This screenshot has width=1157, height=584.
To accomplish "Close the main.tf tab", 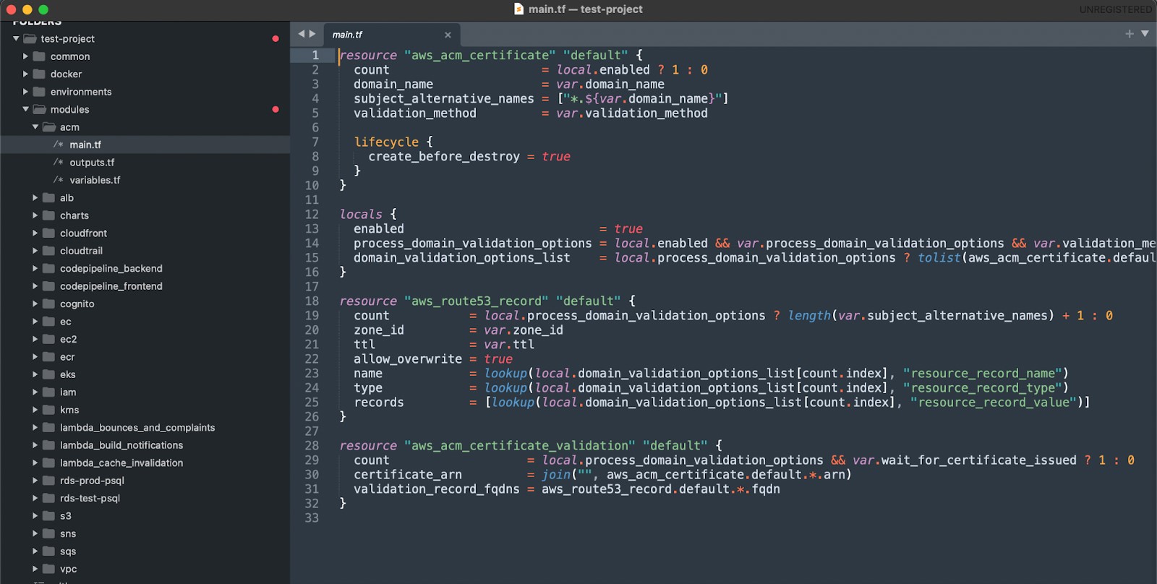I will pyautogui.click(x=448, y=35).
